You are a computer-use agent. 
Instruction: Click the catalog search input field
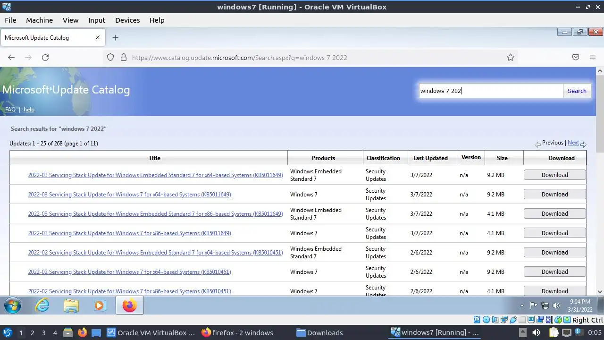[x=491, y=91]
